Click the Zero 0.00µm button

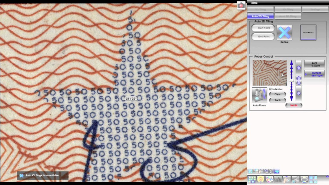(x=314, y=64)
